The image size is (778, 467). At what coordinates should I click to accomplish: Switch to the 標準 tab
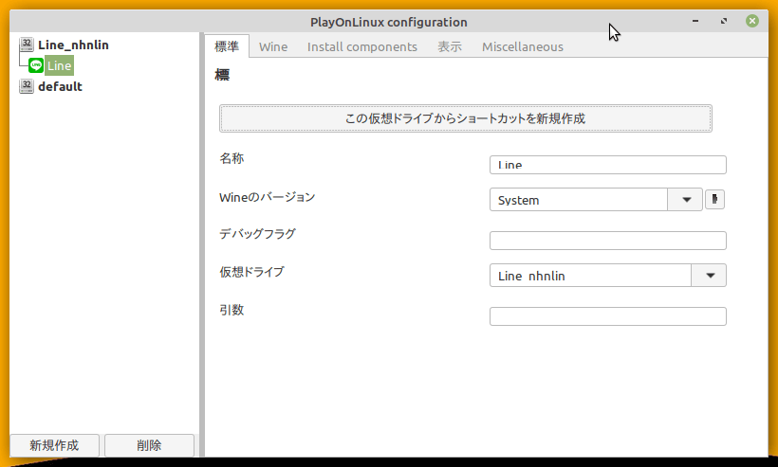[227, 46]
